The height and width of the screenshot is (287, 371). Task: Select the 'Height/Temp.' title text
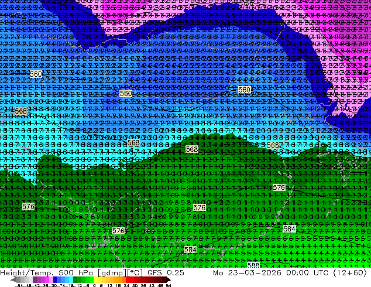(26, 273)
